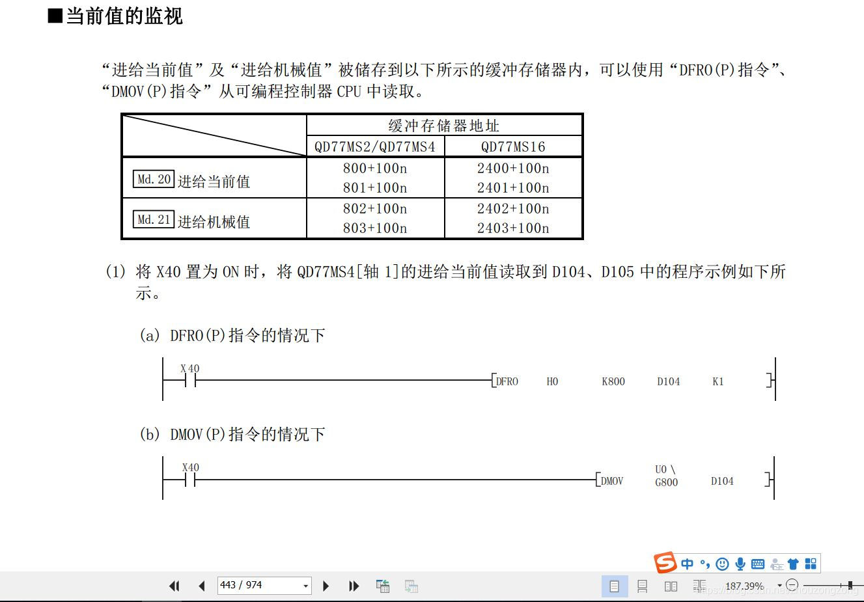This screenshot has height=602, width=864.
Task: Click the Md.21 进给机械值 row label
Action: 192,221
